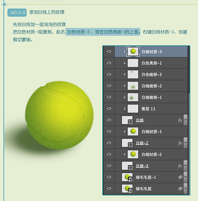Hide the 白线材质-3 layer
198x201 pixels.
click(109, 51)
